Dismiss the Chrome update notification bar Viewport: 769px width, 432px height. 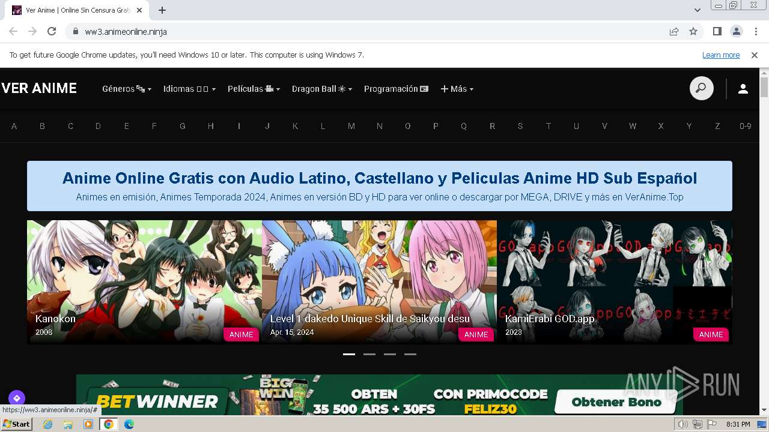tap(755, 55)
